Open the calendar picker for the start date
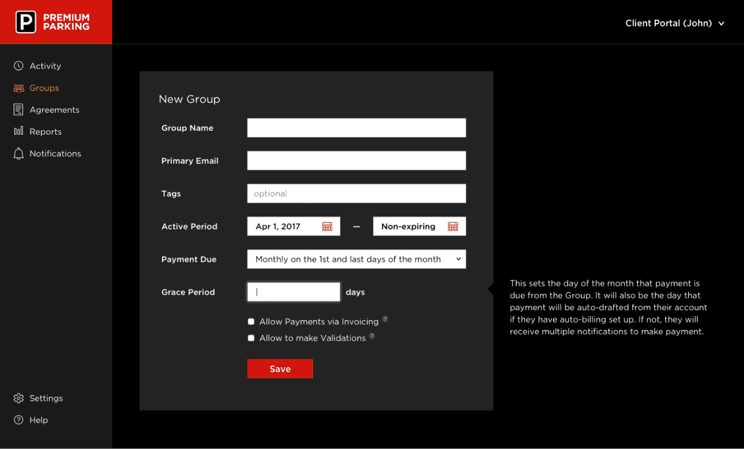The width and height of the screenshot is (744, 449). 327,226
